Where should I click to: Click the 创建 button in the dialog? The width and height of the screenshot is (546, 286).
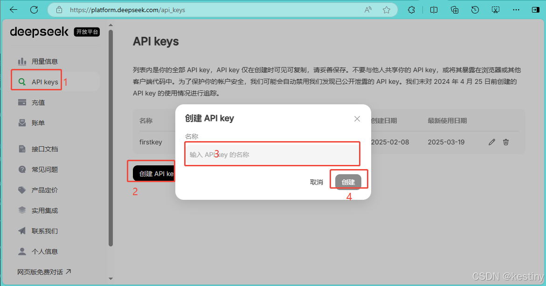pyautogui.click(x=348, y=182)
